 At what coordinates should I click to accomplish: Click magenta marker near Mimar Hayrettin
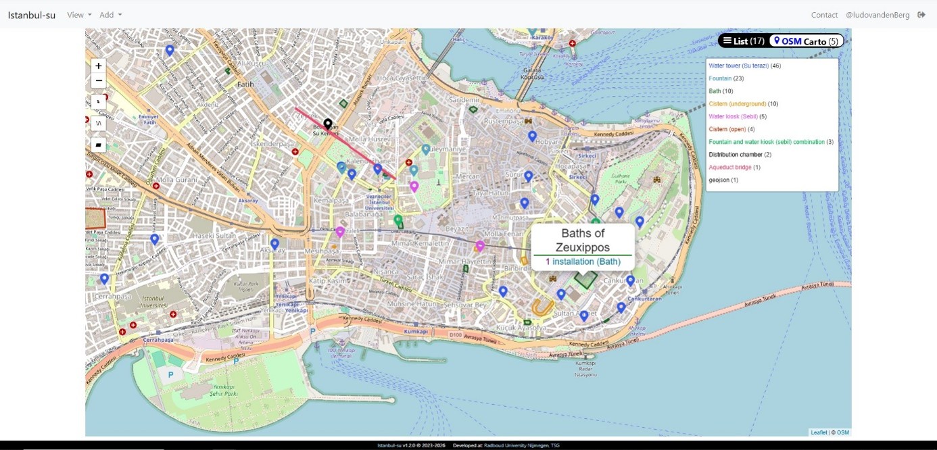(480, 246)
